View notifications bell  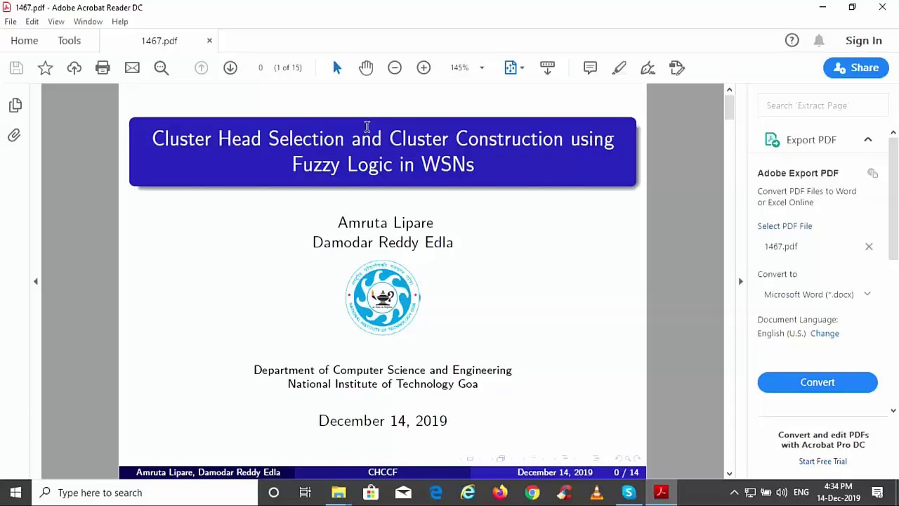819,41
